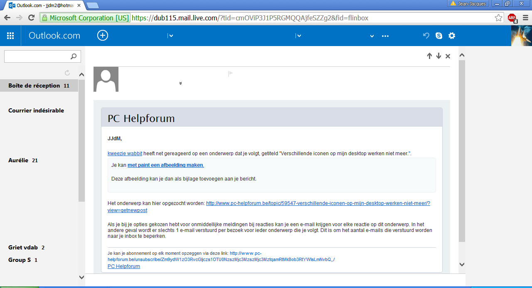Click the browser forward arrow
This screenshot has width=532, height=288.
pos(19,18)
